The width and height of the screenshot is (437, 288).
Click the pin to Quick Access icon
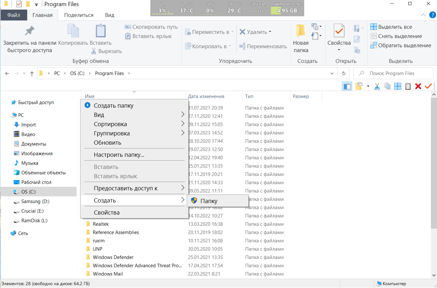click(x=30, y=31)
